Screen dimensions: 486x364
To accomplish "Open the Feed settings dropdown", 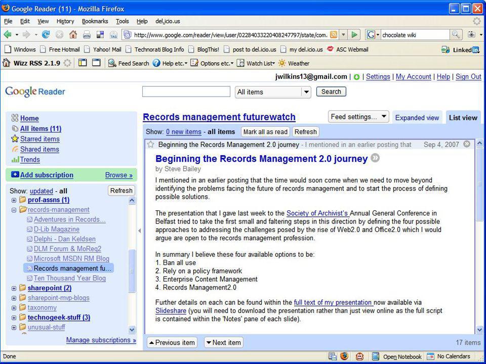I will click(x=358, y=117).
